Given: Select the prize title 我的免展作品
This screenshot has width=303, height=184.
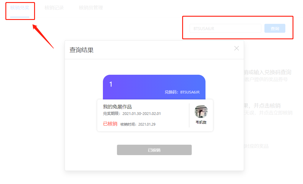Looking at the screenshot, I should [x=117, y=107].
